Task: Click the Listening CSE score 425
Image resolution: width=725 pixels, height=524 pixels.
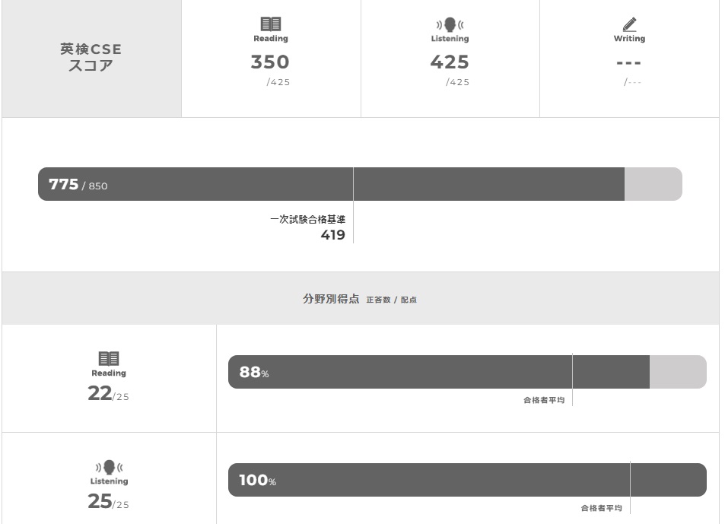Action: tap(450, 62)
